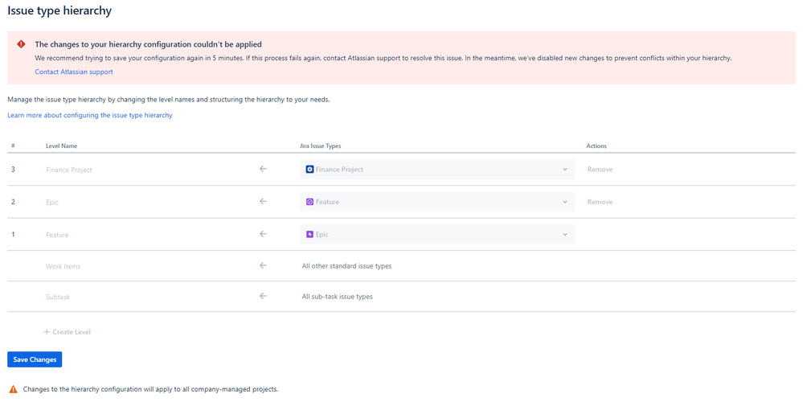Click the Epic lightning bolt icon

[x=309, y=234]
